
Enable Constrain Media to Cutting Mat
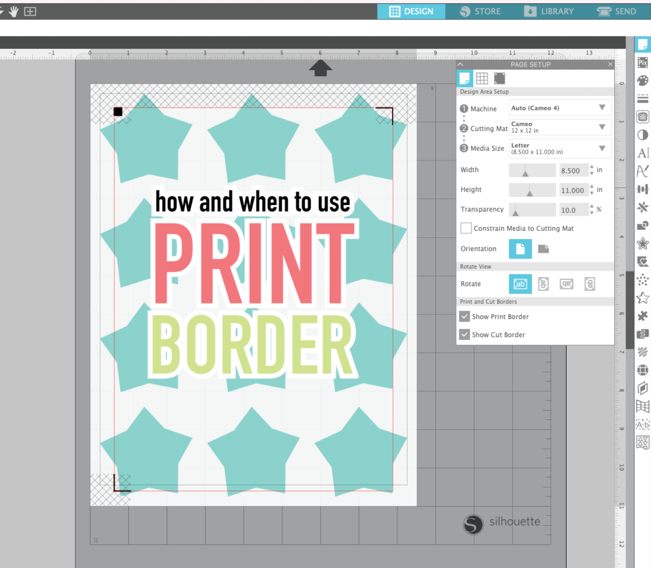pyautogui.click(x=466, y=228)
